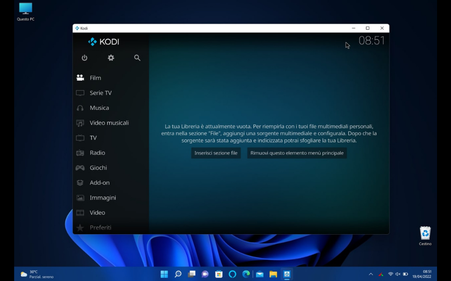The height and width of the screenshot is (281, 451).
Task: Click battery tray icon
Action: coord(405,274)
